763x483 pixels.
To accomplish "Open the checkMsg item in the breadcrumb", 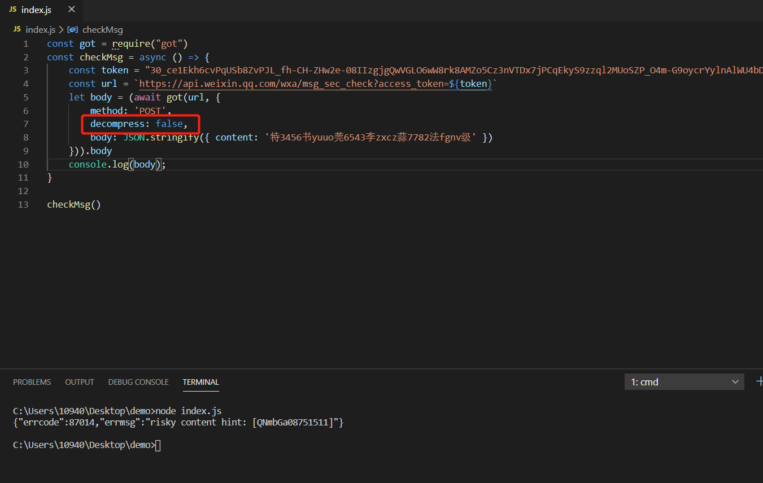I will point(102,29).
